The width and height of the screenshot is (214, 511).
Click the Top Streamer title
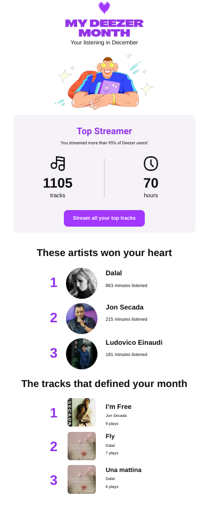pyautogui.click(x=104, y=131)
